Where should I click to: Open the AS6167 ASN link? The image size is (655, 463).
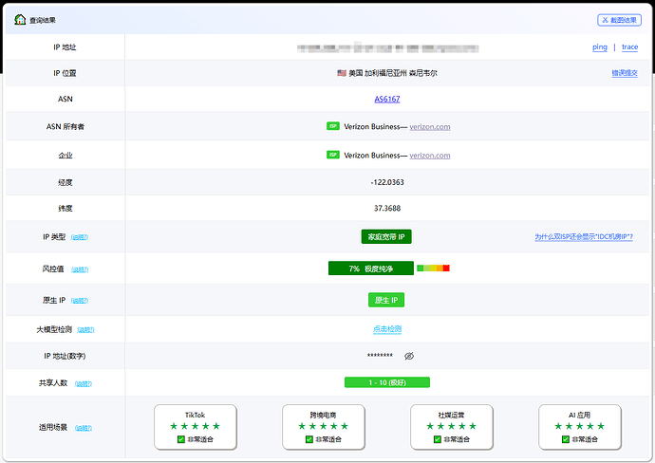coord(386,99)
